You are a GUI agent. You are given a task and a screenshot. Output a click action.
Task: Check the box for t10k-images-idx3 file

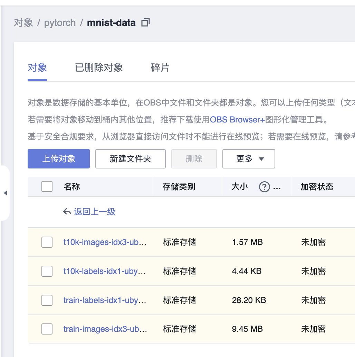[x=47, y=242]
